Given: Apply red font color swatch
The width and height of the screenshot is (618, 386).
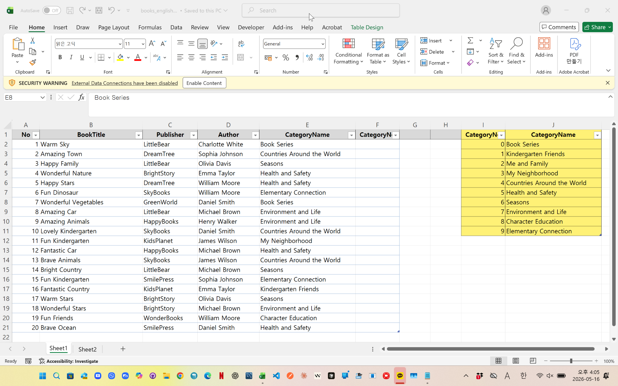Looking at the screenshot, I should (x=138, y=57).
